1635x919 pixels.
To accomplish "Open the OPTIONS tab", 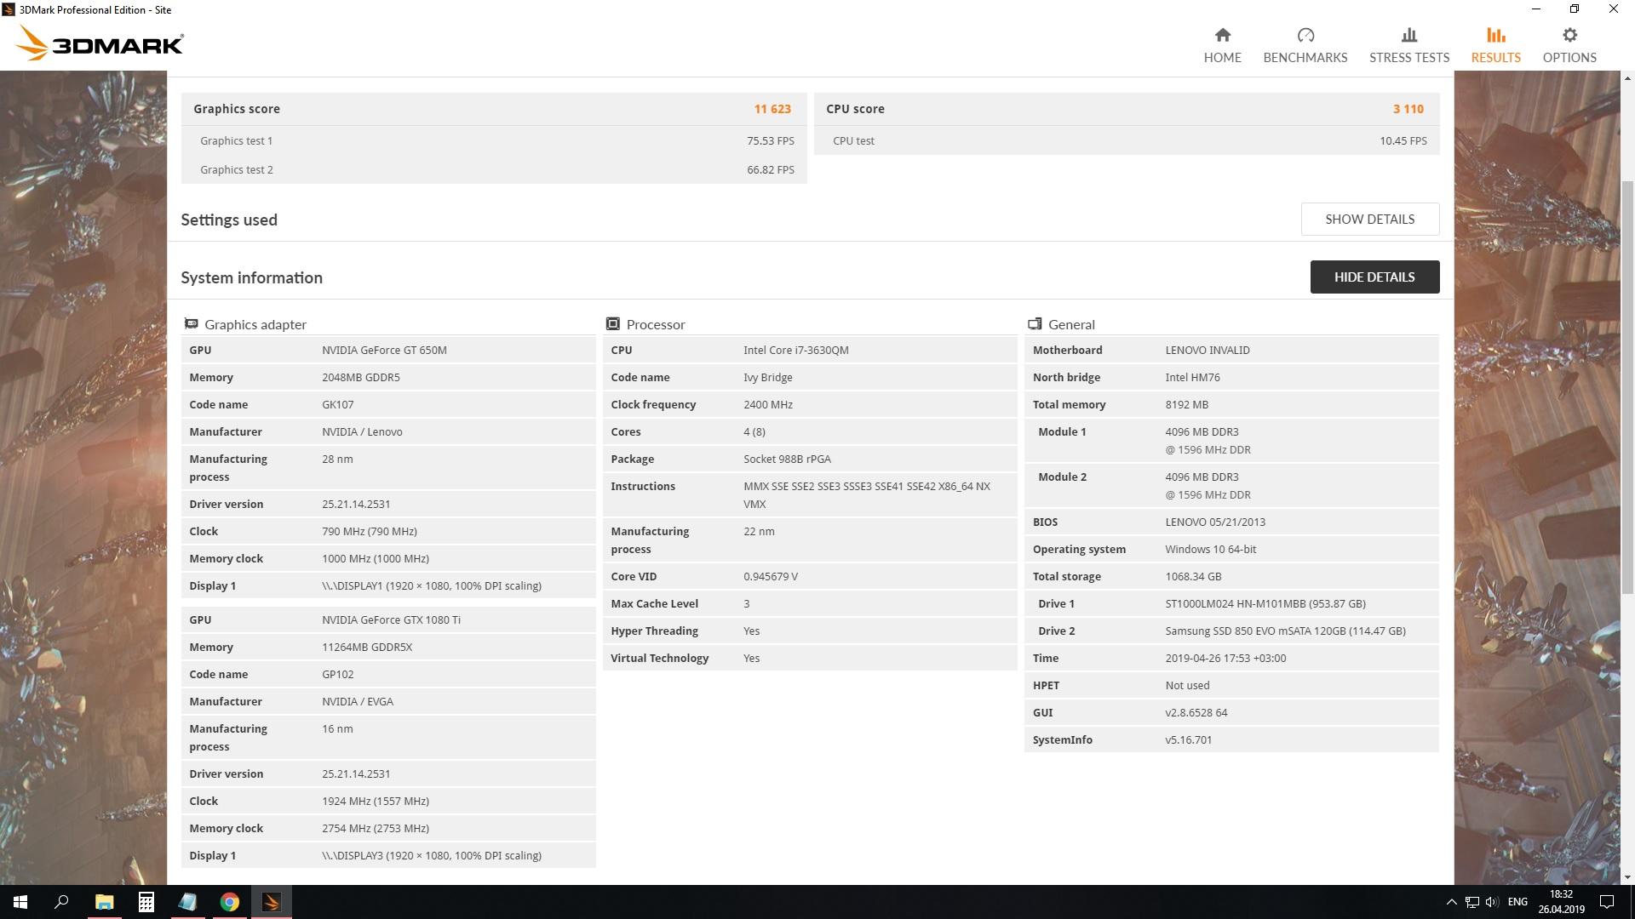I will coord(1569,46).
